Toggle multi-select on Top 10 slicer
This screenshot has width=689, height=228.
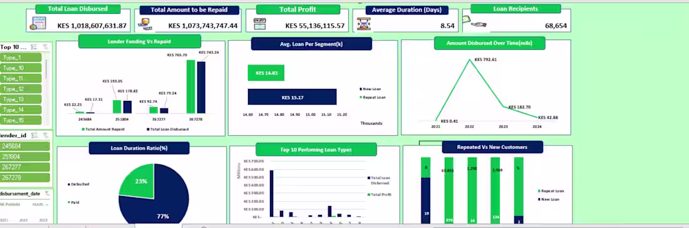point(34,47)
